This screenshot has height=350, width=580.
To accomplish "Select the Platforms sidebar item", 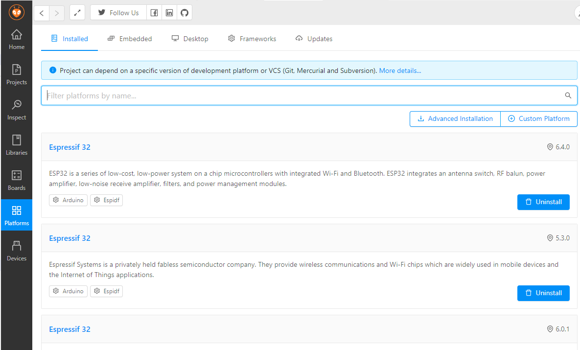I will 17,215.
